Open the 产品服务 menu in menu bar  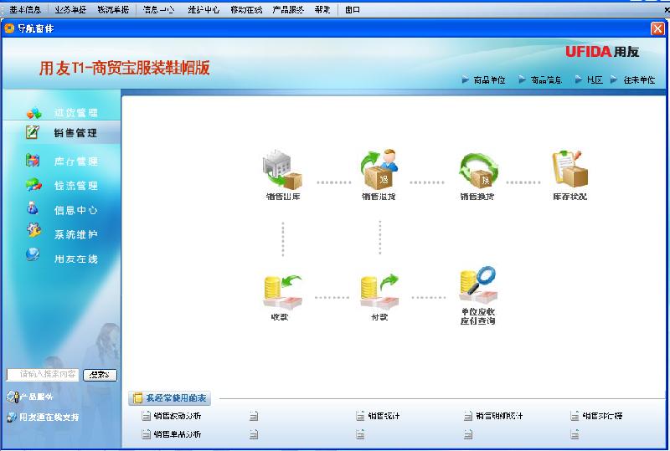pos(288,9)
